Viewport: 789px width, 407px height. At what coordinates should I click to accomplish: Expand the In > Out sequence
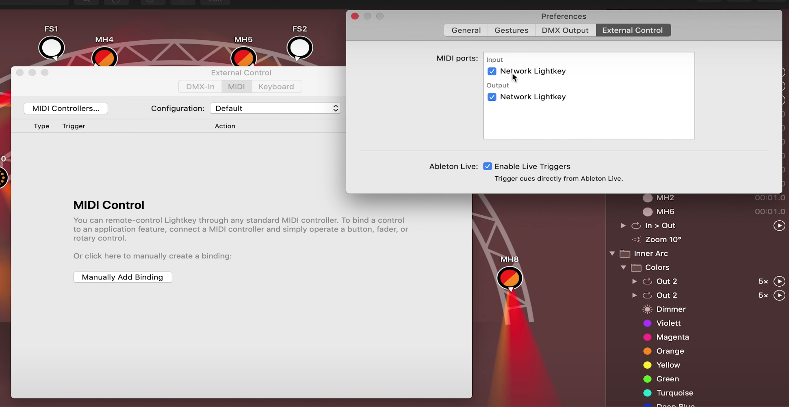pyautogui.click(x=623, y=225)
